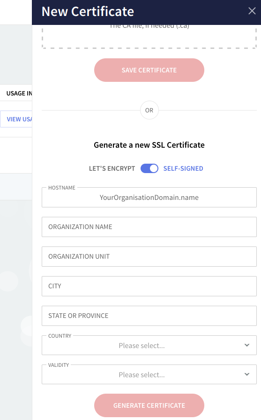Viewport: 261px width, 420px height.
Task: Focus the Organization Name field
Action: [x=149, y=227]
